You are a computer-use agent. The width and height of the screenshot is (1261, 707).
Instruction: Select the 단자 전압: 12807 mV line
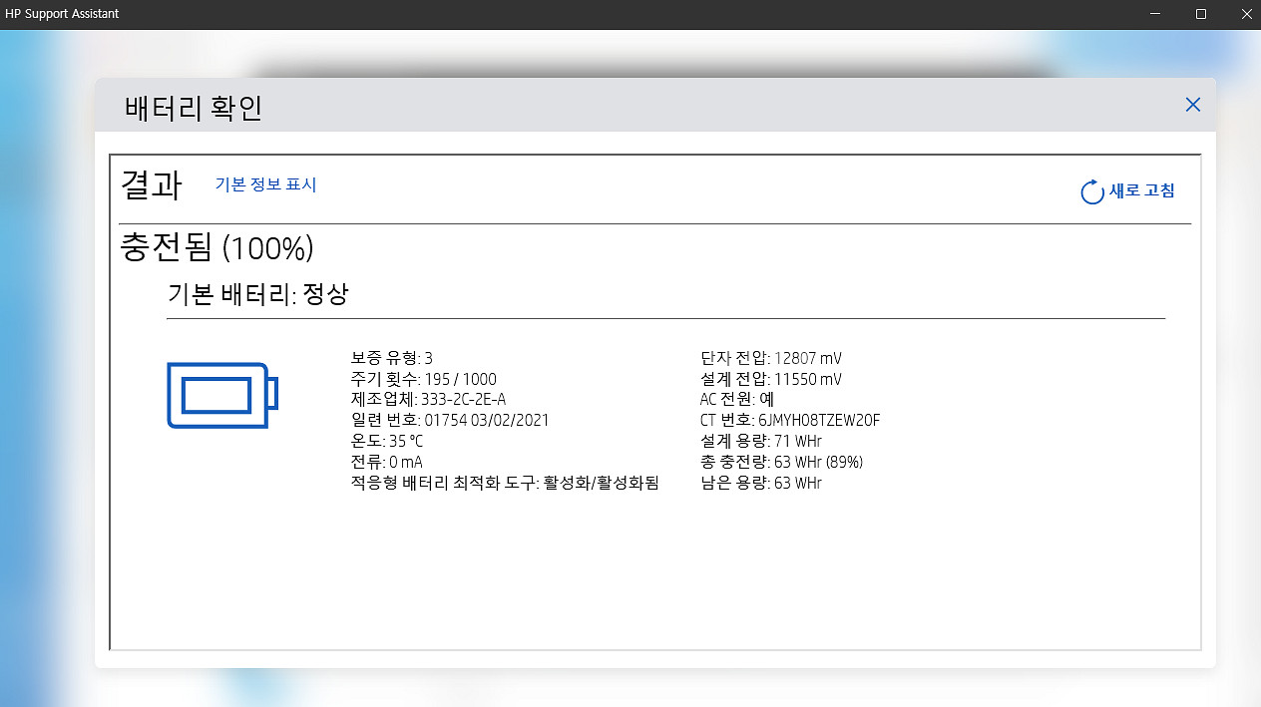772,358
